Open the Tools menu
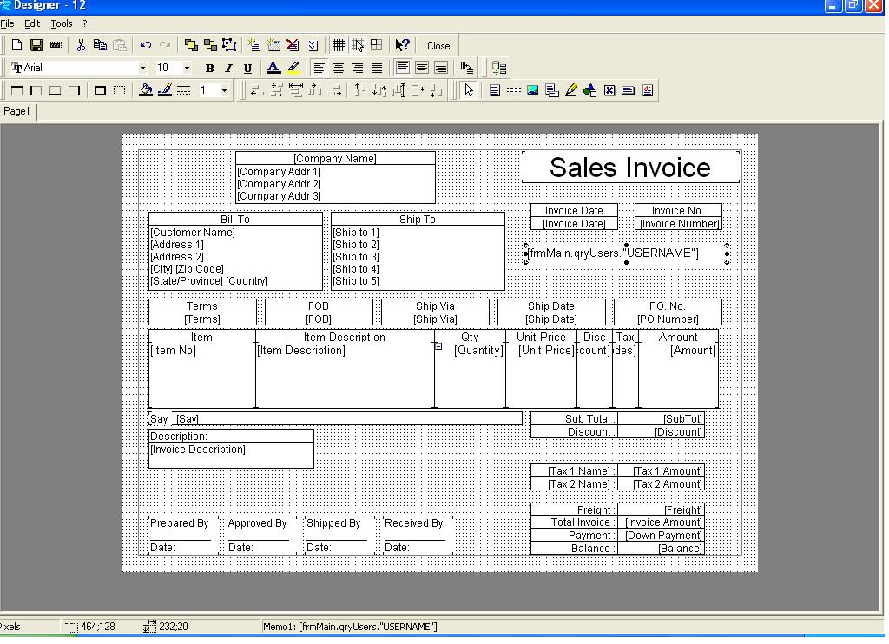 [62, 23]
